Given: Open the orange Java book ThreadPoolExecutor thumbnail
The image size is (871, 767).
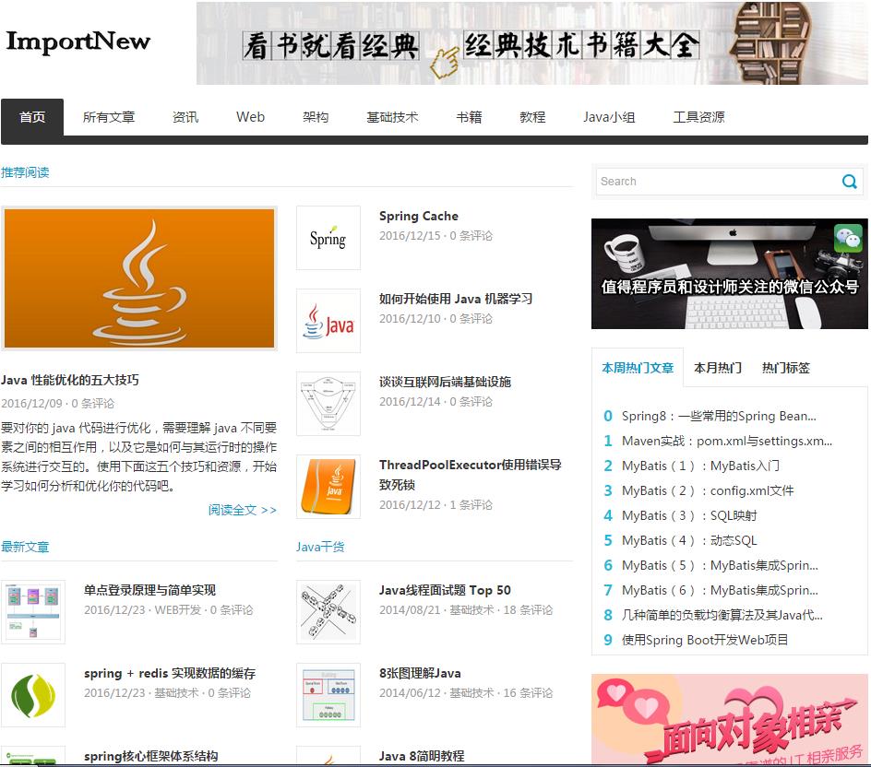Looking at the screenshot, I should pyautogui.click(x=328, y=487).
